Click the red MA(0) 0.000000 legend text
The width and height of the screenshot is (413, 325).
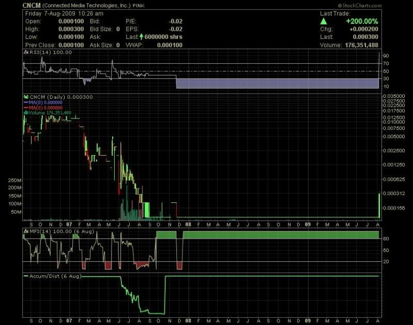tap(45, 108)
